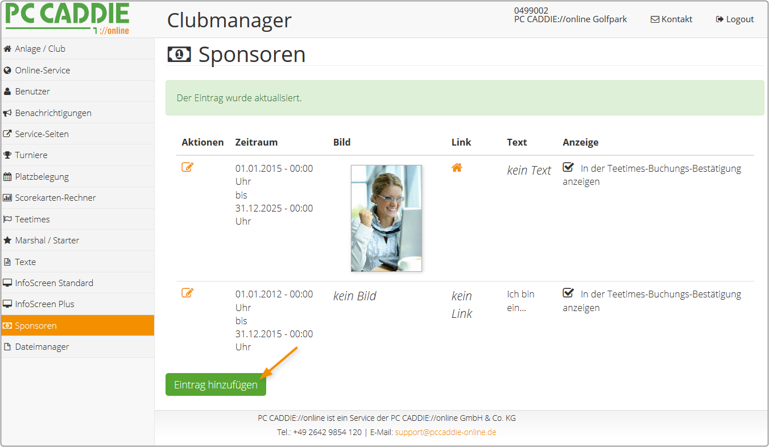769x447 pixels.
Task: Click the chart icon for Scorekarten-Rechner
Action: [7, 198]
